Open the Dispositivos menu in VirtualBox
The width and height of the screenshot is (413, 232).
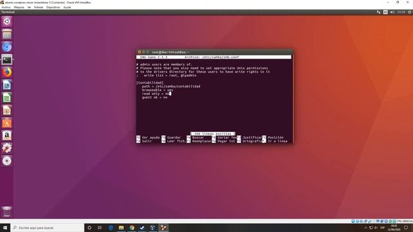53,7
